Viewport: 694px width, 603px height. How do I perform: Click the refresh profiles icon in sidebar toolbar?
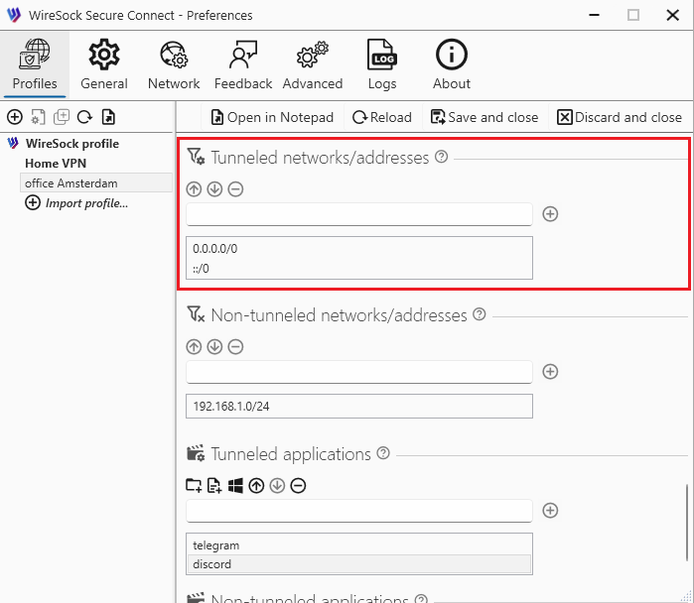(x=85, y=117)
